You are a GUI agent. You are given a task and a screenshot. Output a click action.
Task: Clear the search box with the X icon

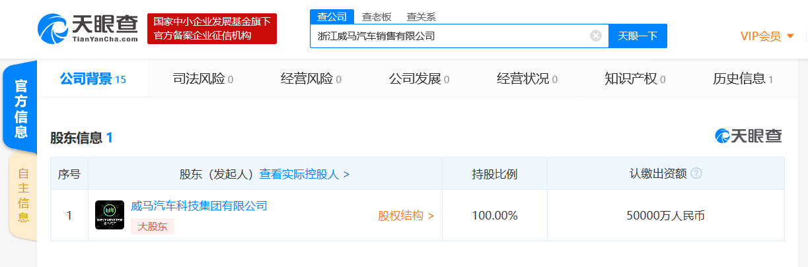(596, 36)
